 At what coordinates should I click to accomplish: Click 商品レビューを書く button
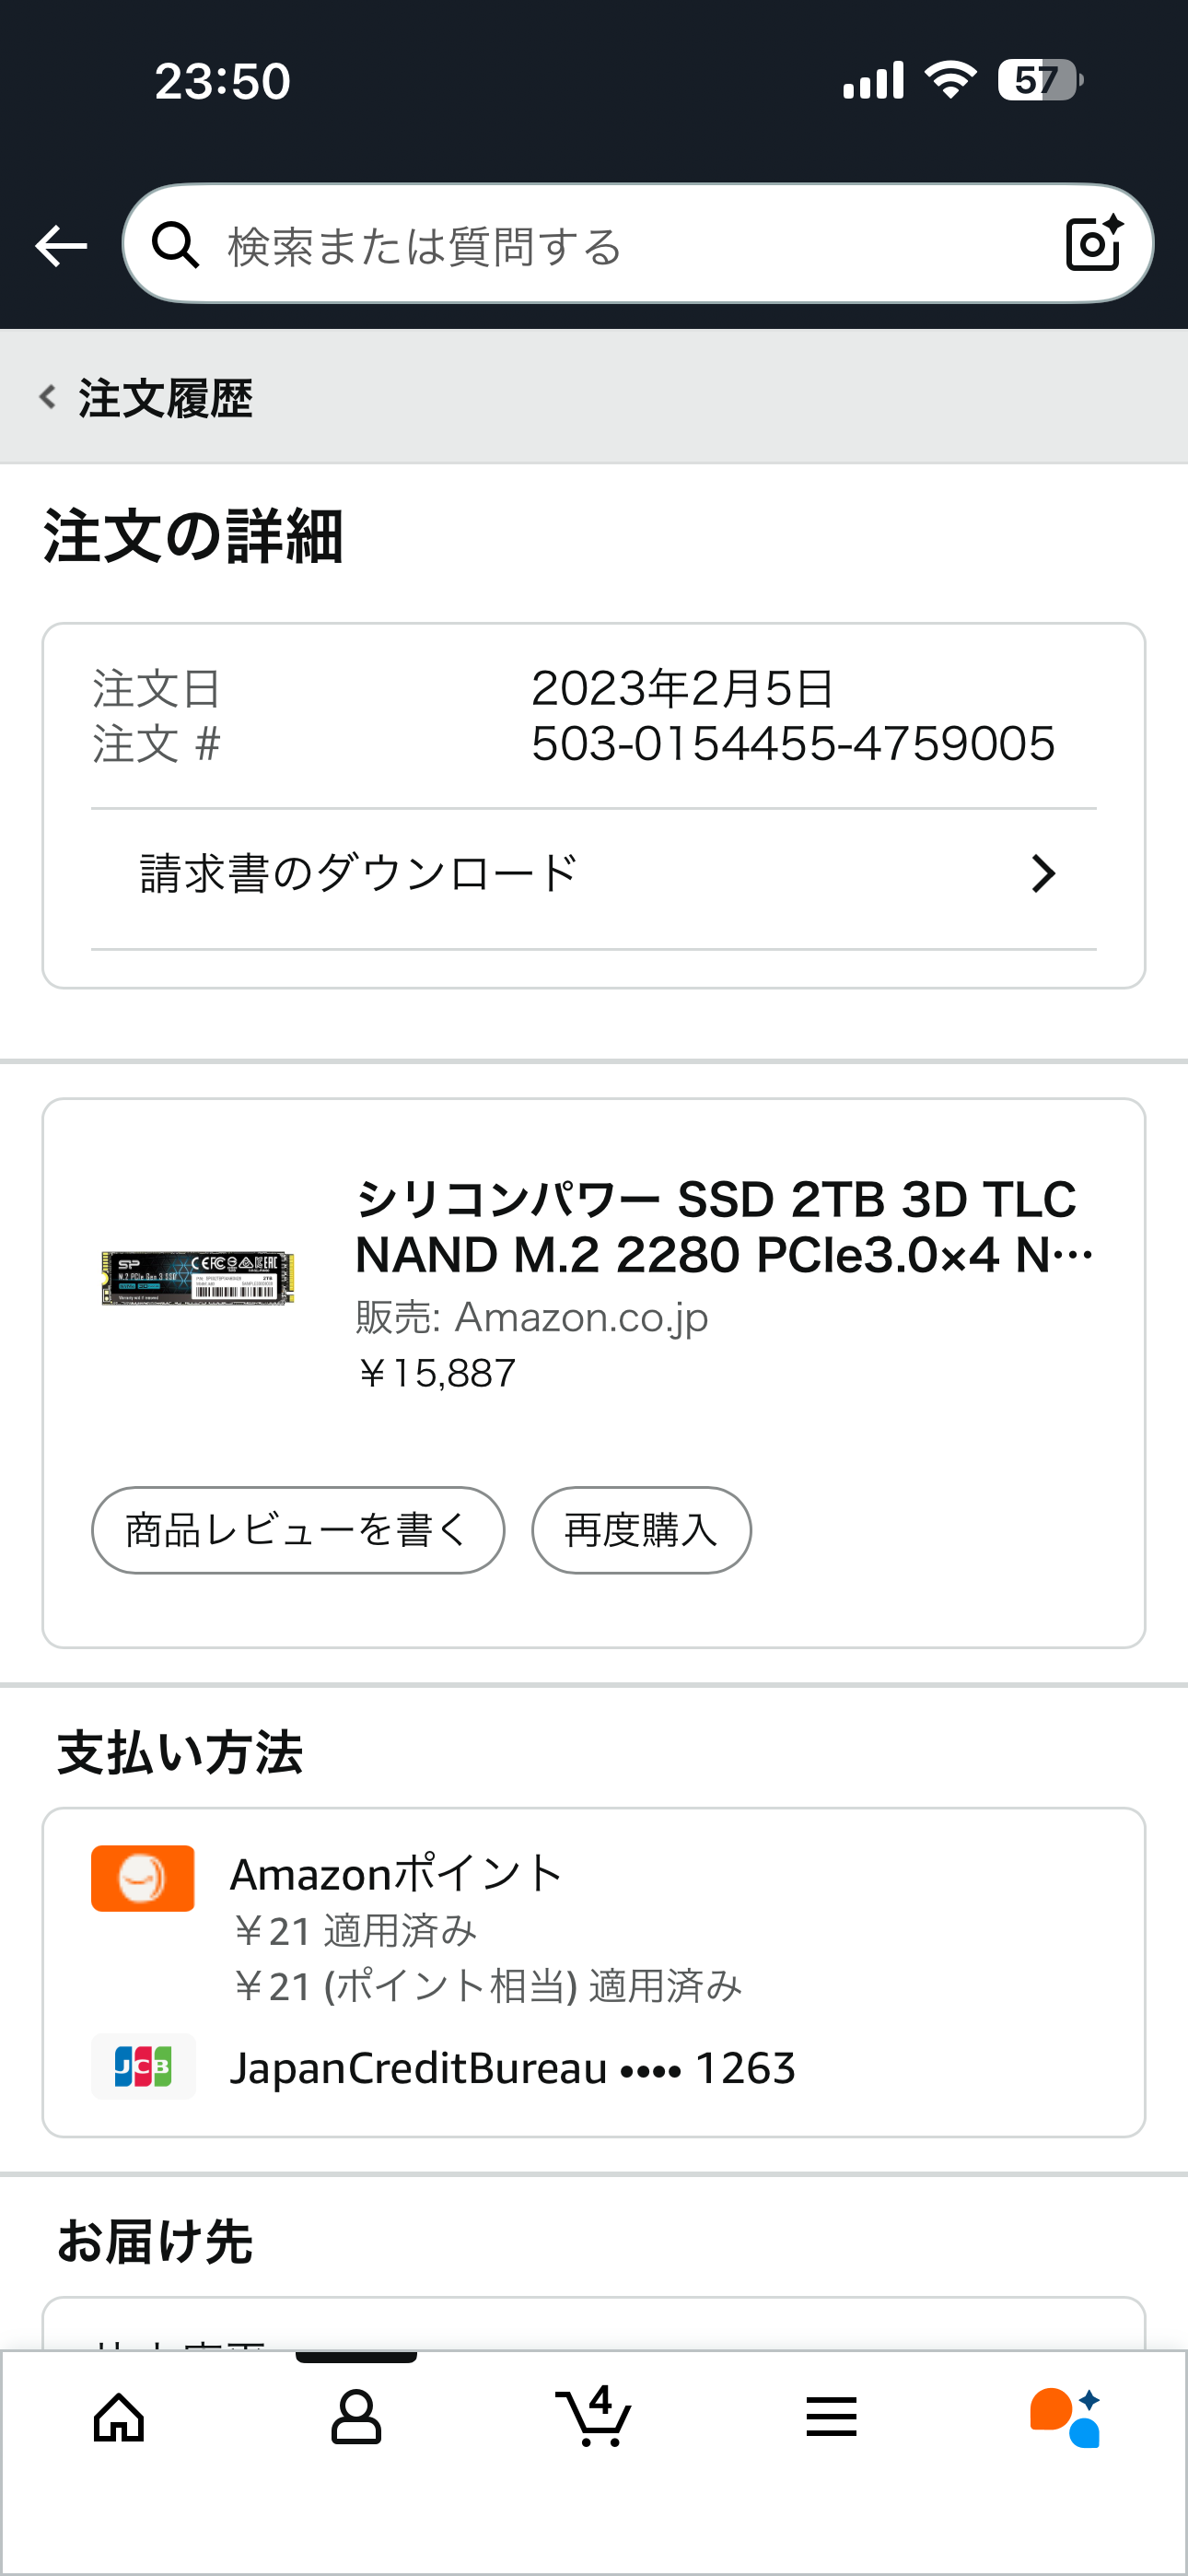click(298, 1530)
